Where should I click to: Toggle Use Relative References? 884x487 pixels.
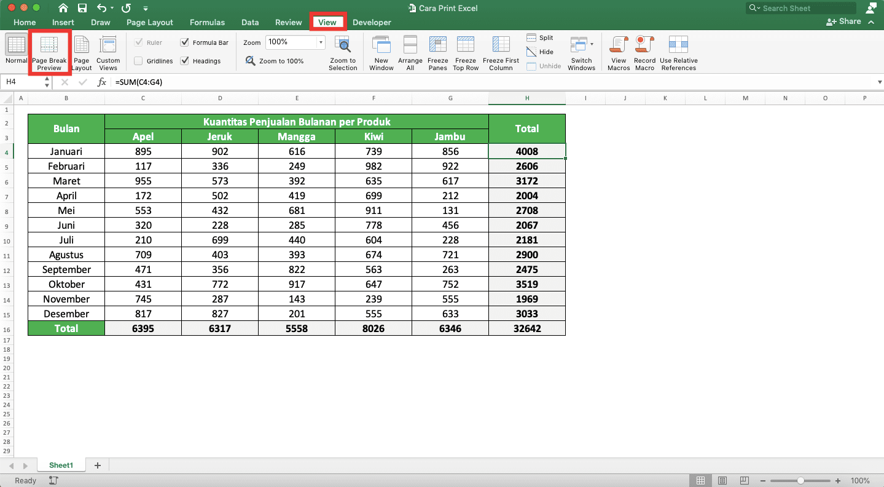coord(679,53)
